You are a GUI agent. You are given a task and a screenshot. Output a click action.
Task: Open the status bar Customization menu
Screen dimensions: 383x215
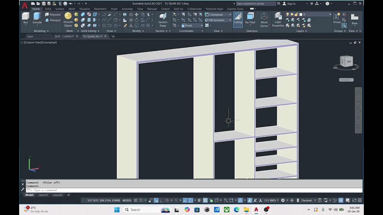pos(360,200)
